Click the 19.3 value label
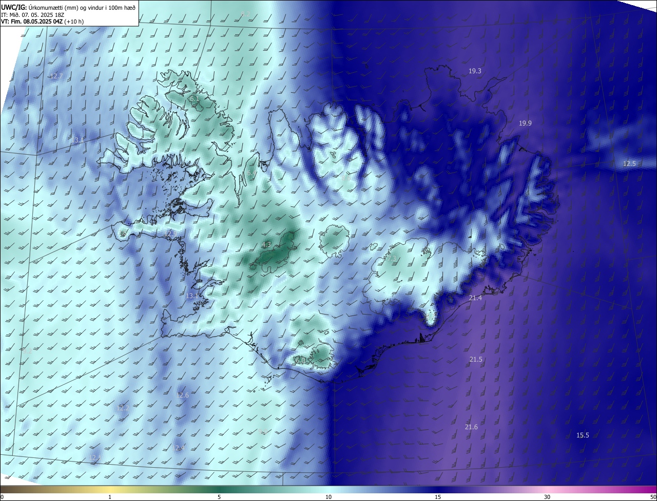The width and height of the screenshot is (657, 501). [x=475, y=71]
